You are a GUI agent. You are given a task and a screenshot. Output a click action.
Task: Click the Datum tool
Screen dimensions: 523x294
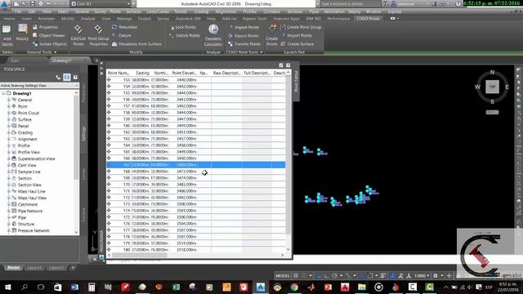(122, 35)
